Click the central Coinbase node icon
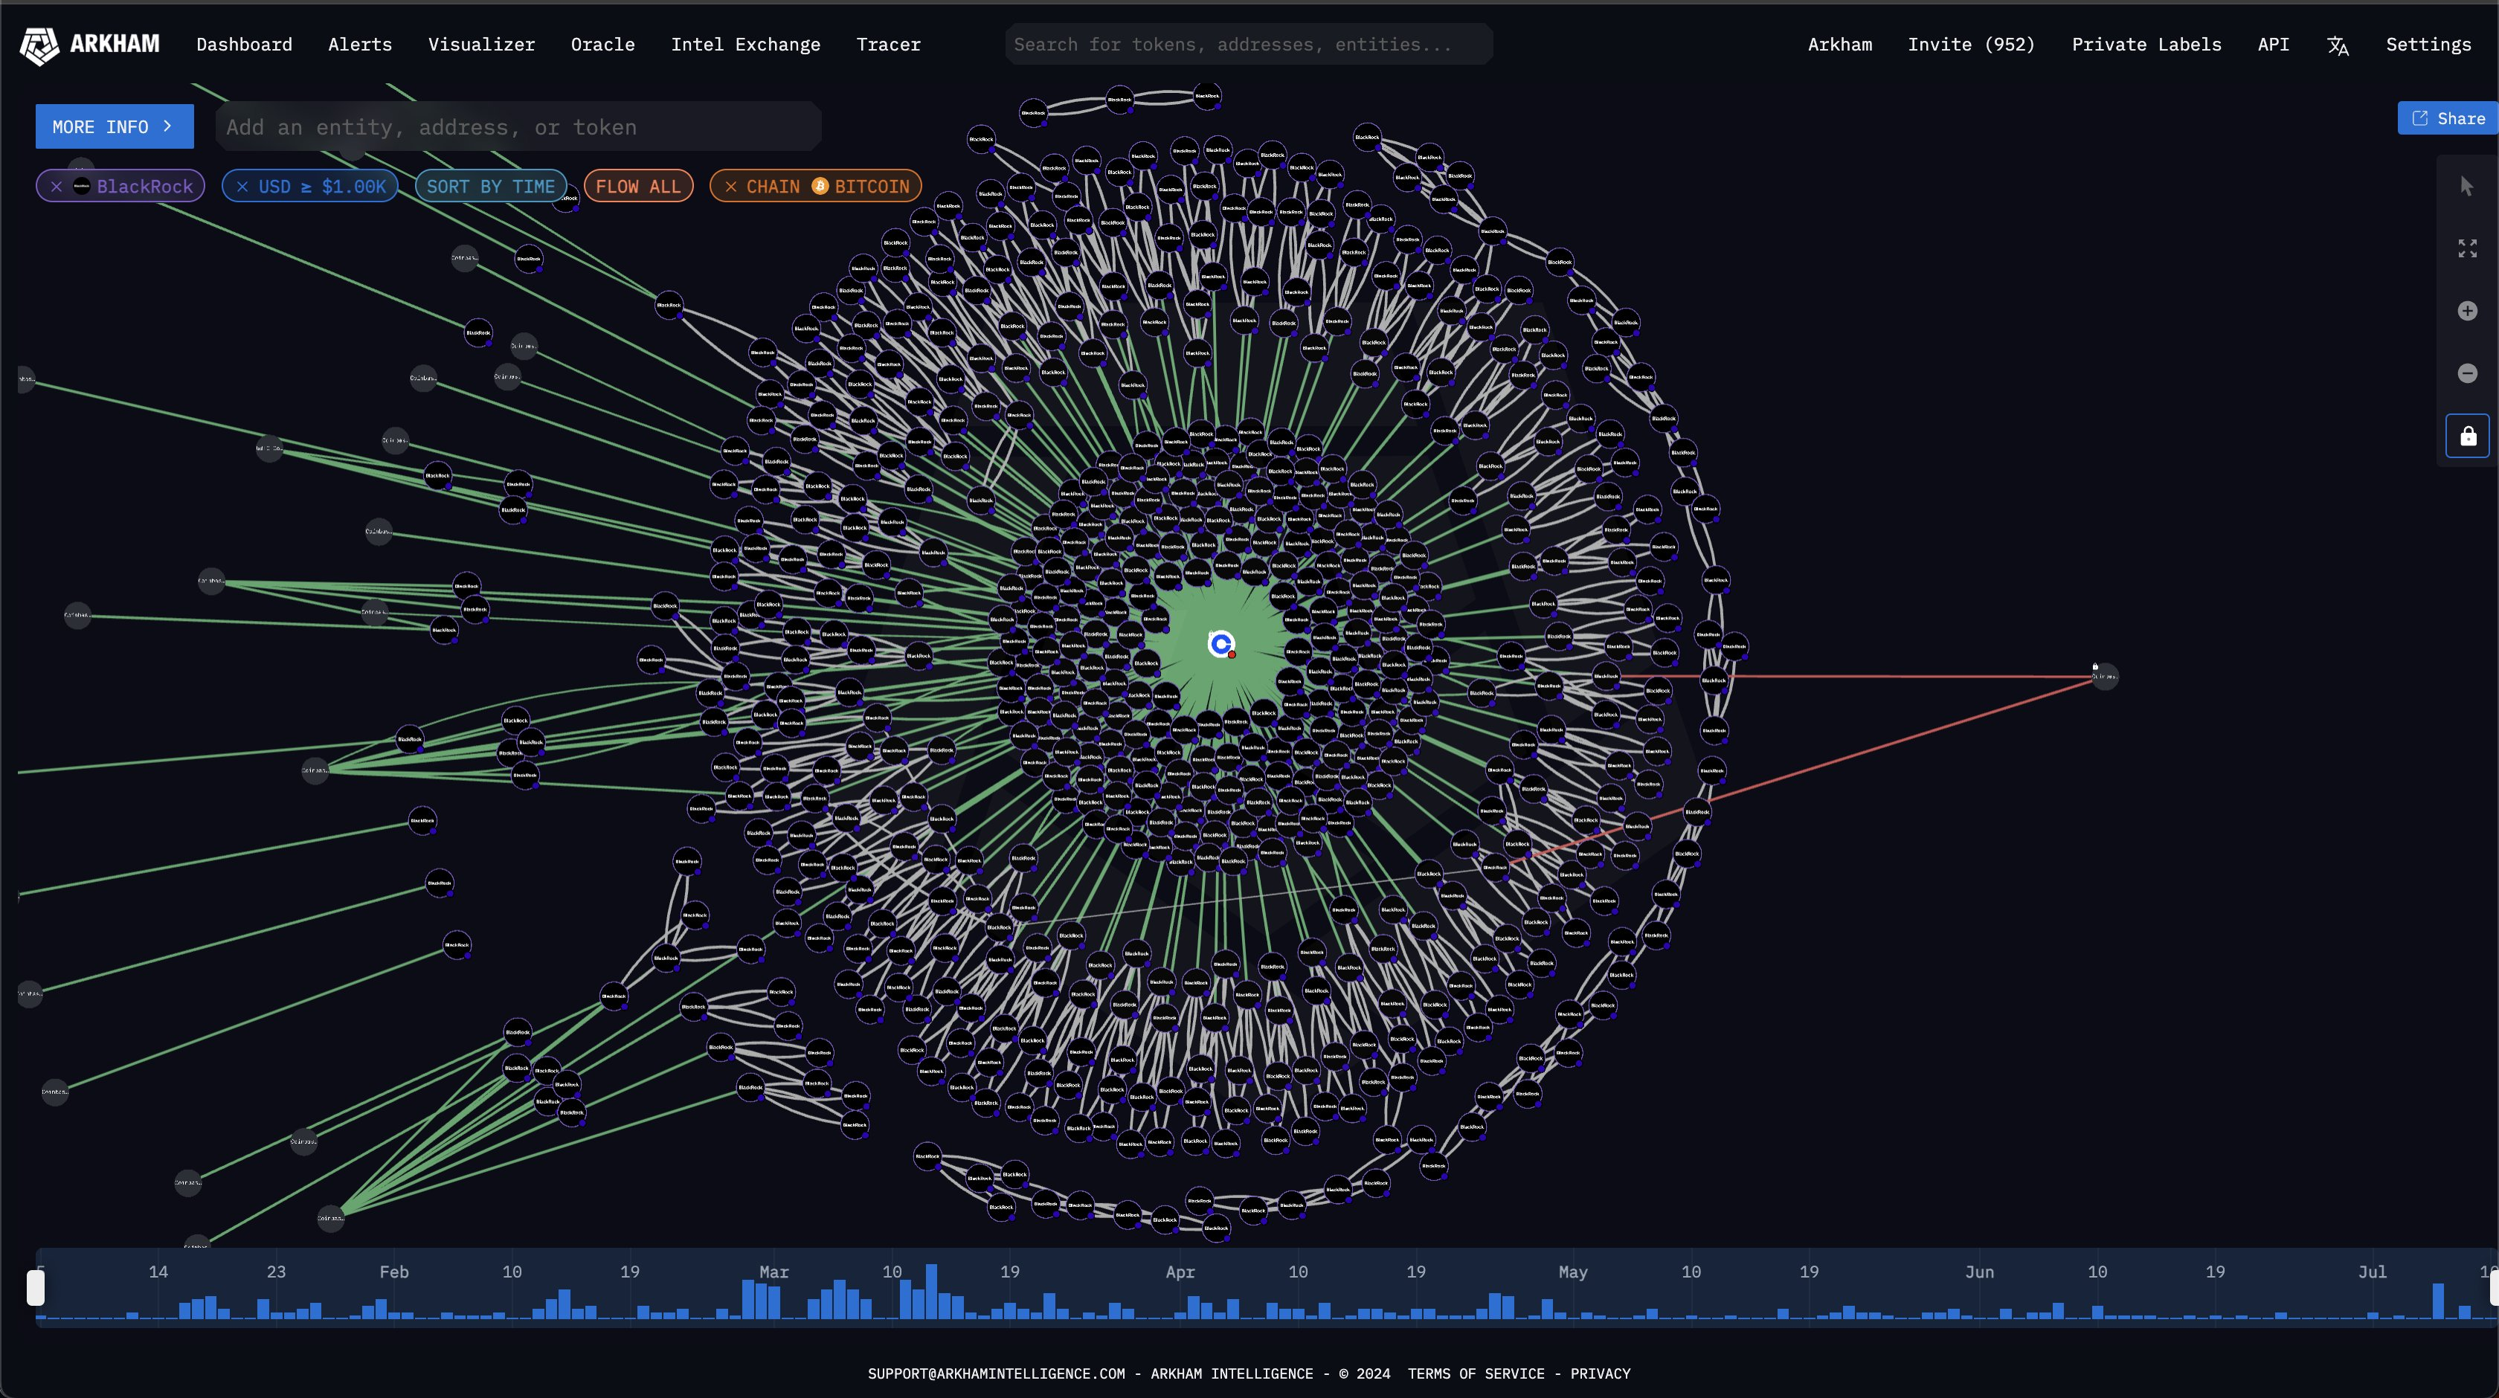This screenshot has height=1398, width=2499. [1221, 643]
